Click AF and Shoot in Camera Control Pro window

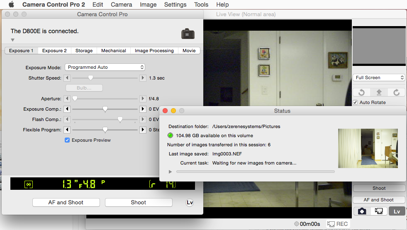(66, 203)
